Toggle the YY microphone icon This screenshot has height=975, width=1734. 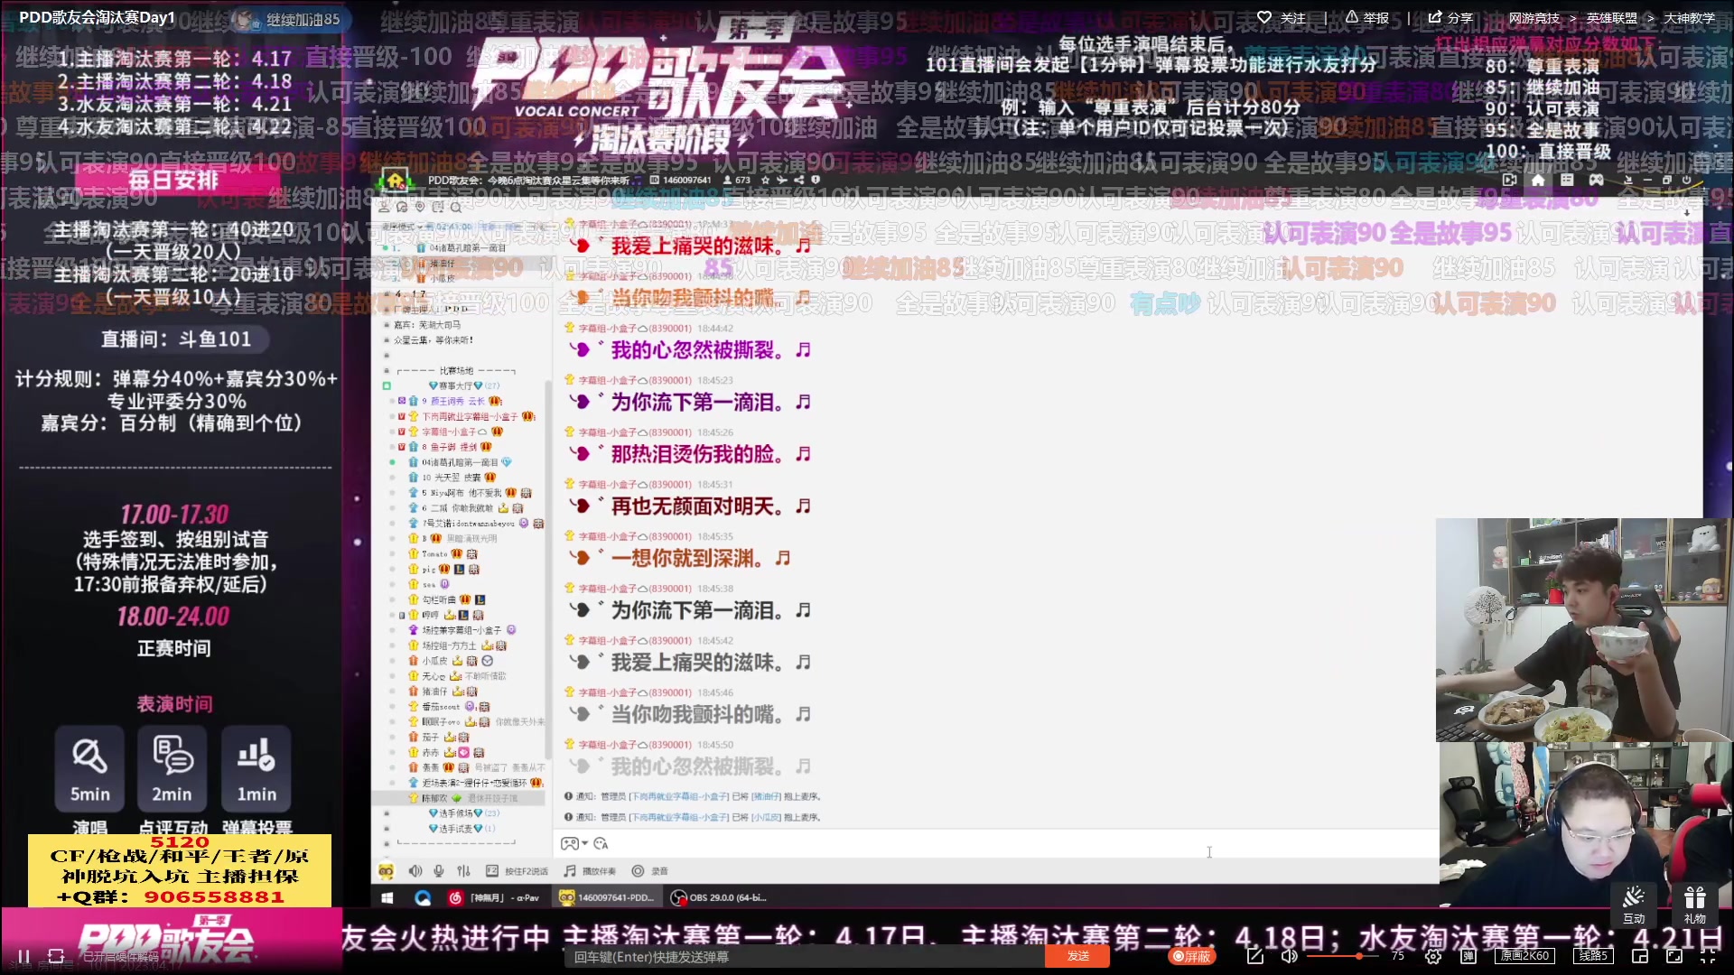(x=439, y=871)
